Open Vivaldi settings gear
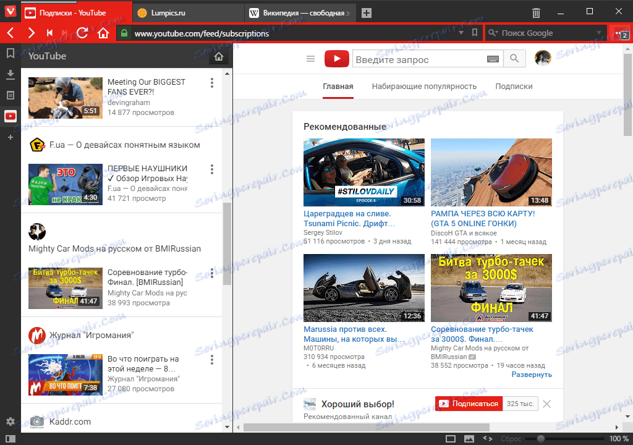The image size is (633, 445). tap(11, 421)
